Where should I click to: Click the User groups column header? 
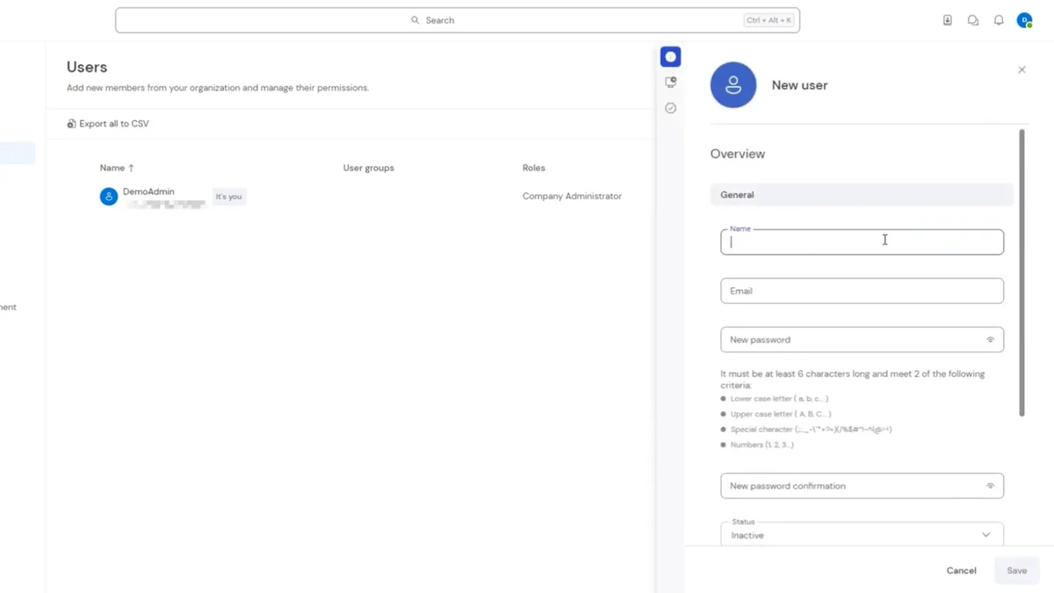368,168
